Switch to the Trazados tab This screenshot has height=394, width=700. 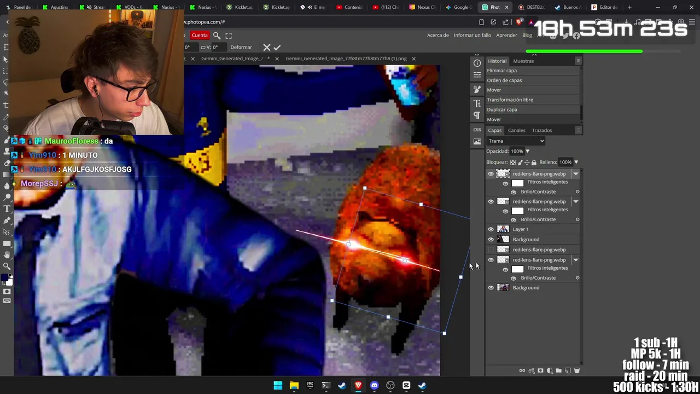point(542,130)
